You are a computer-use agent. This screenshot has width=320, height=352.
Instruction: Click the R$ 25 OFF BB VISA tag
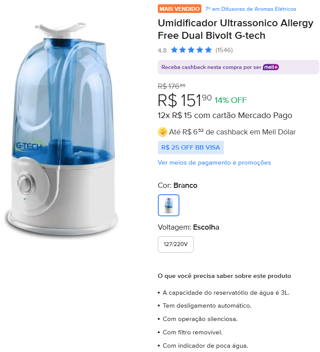[191, 147]
